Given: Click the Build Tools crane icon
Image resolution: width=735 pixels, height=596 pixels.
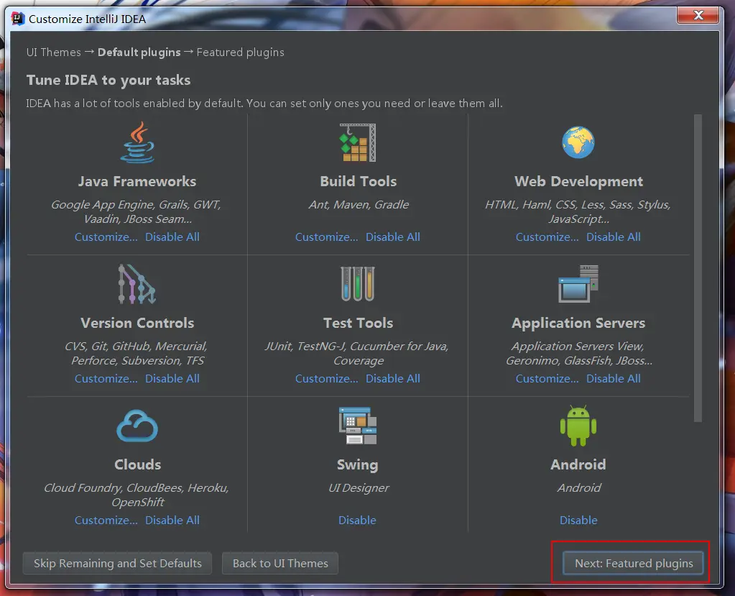Looking at the screenshot, I should pyautogui.click(x=358, y=142).
